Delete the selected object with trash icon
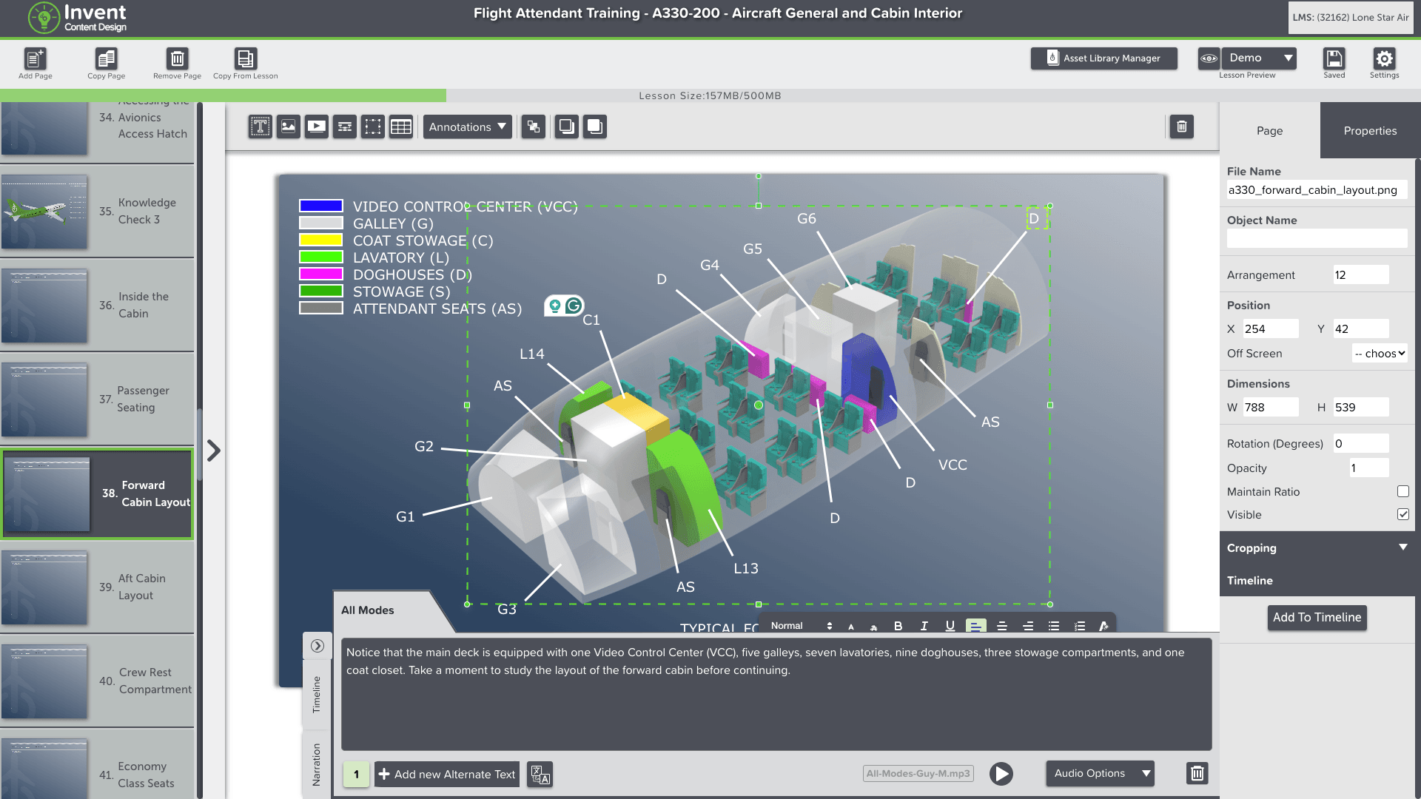 point(1181,127)
